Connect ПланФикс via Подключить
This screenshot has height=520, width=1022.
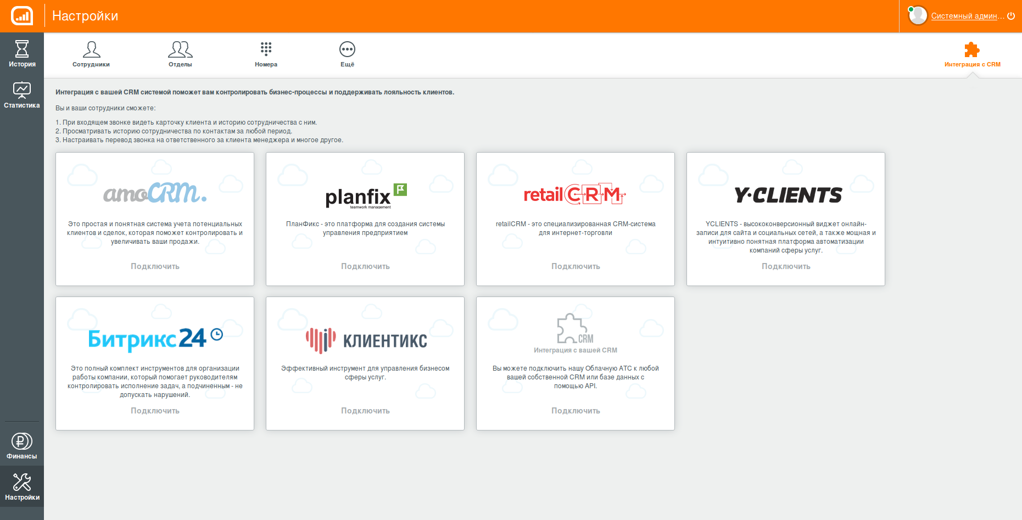point(365,266)
